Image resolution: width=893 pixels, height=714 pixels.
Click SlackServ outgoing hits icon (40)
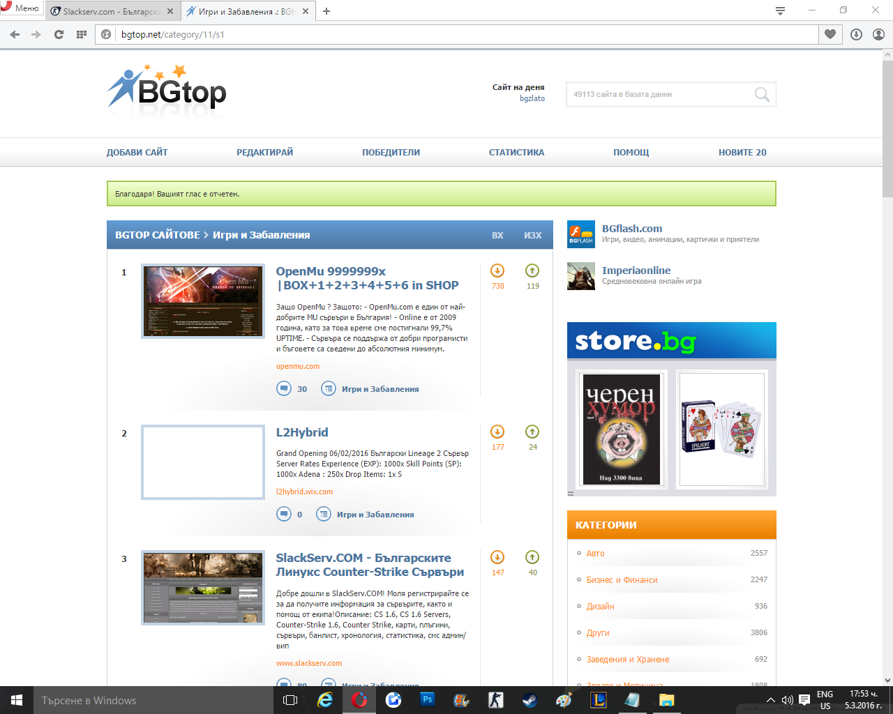pyautogui.click(x=532, y=557)
